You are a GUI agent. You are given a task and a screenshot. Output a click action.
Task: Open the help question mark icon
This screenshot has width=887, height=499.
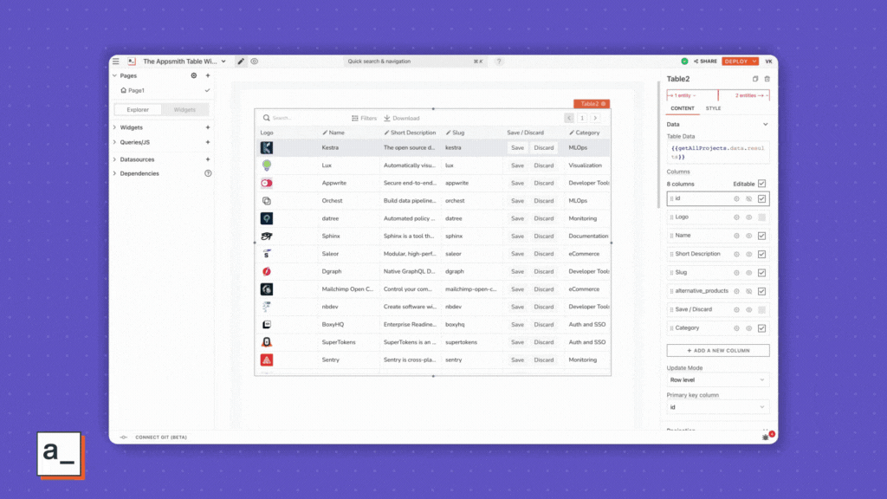pyautogui.click(x=499, y=62)
